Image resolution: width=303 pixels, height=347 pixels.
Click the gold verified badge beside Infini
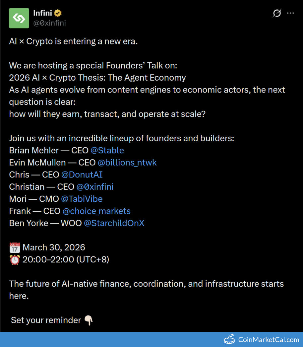coord(58,13)
